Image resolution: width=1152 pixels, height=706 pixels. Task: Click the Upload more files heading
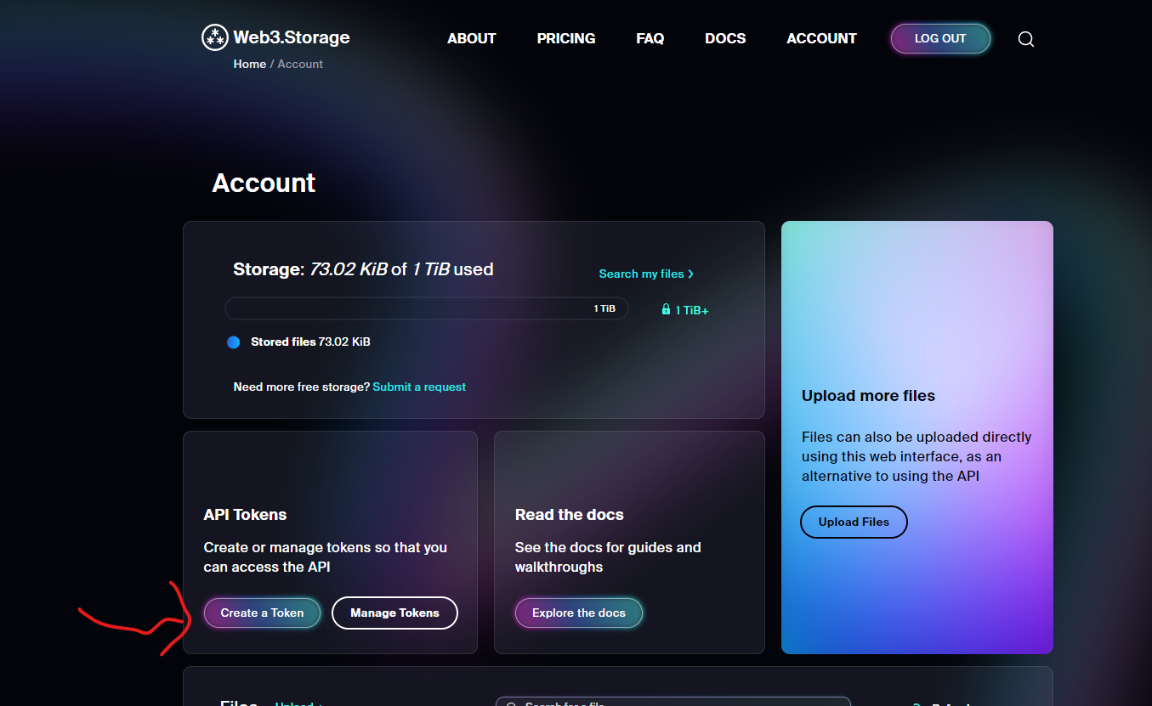click(868, 396)
